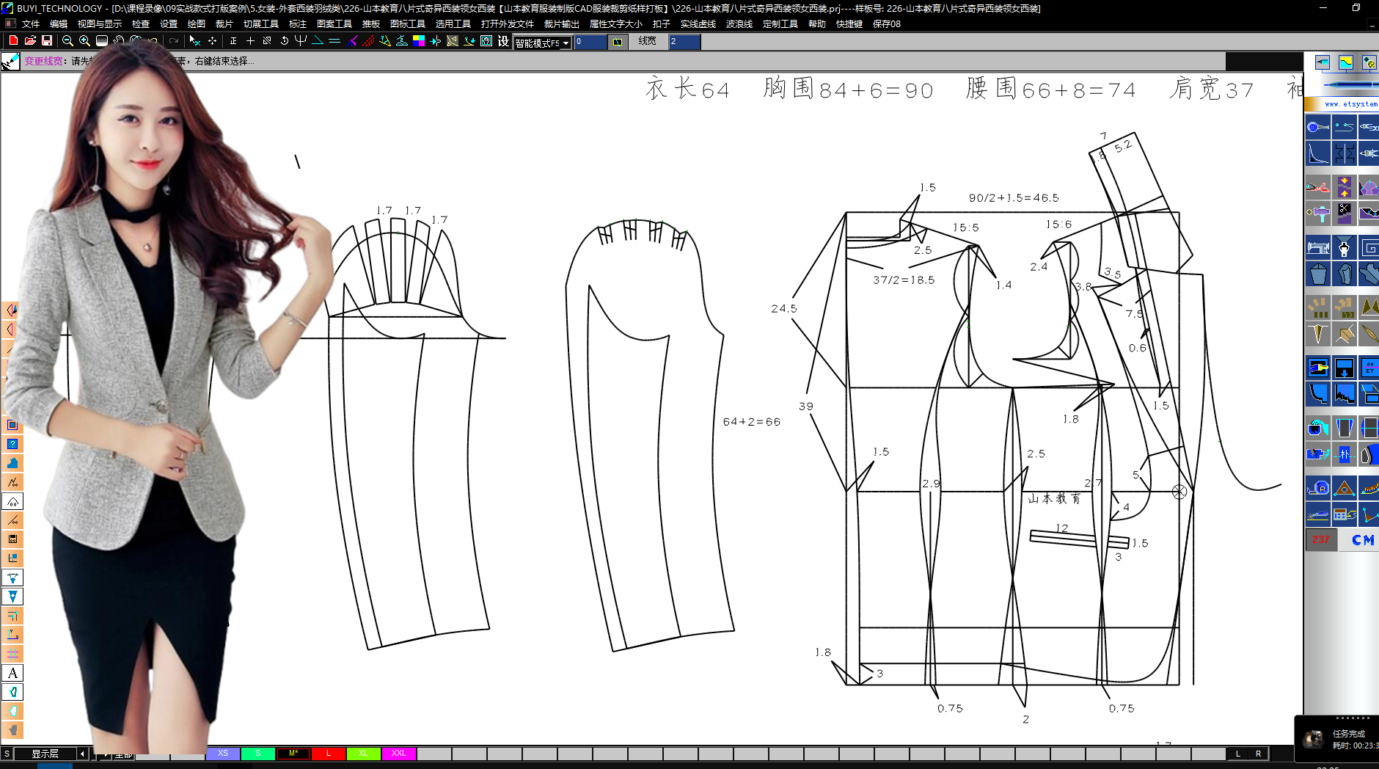Screen dimensions: 1379x769
Task: Click the new file icon
Action: click(13, 41)
